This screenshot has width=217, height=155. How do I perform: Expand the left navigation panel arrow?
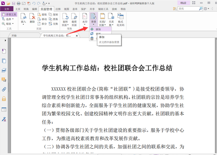[x=6, y=40]
